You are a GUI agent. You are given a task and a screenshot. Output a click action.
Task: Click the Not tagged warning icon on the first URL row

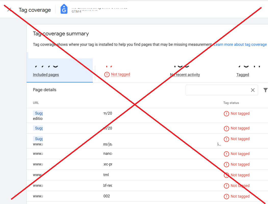coord(226,113)
